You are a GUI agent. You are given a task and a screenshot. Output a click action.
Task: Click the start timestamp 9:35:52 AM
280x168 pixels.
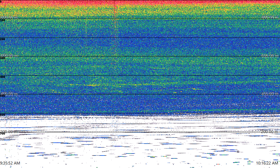coord(10,163)
